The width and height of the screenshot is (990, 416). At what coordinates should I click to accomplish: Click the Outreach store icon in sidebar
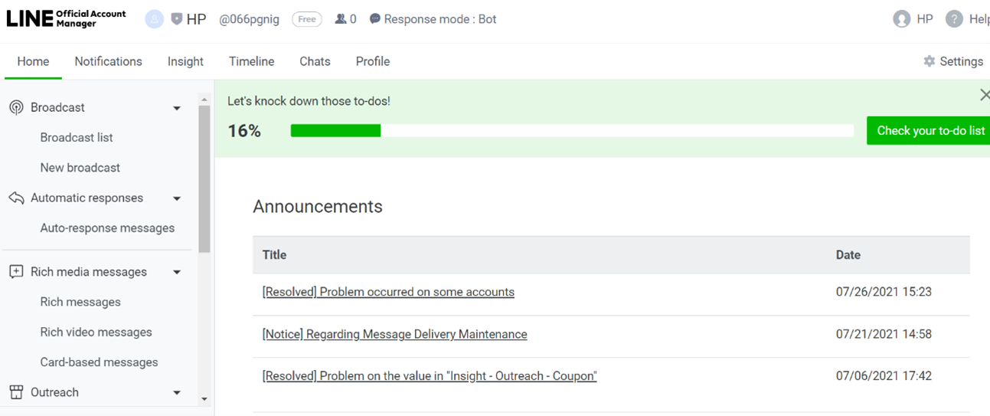pyautogui.click(x=16, y=392)
